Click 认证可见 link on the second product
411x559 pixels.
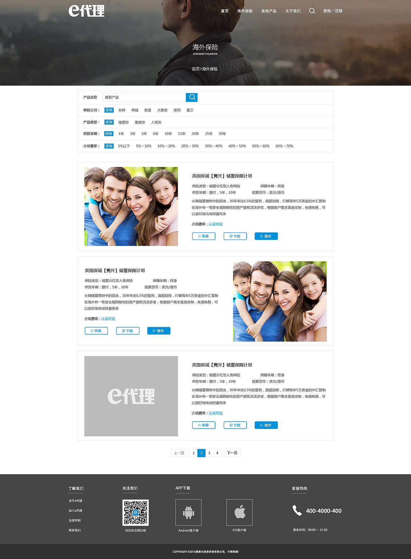coord(108,319)
